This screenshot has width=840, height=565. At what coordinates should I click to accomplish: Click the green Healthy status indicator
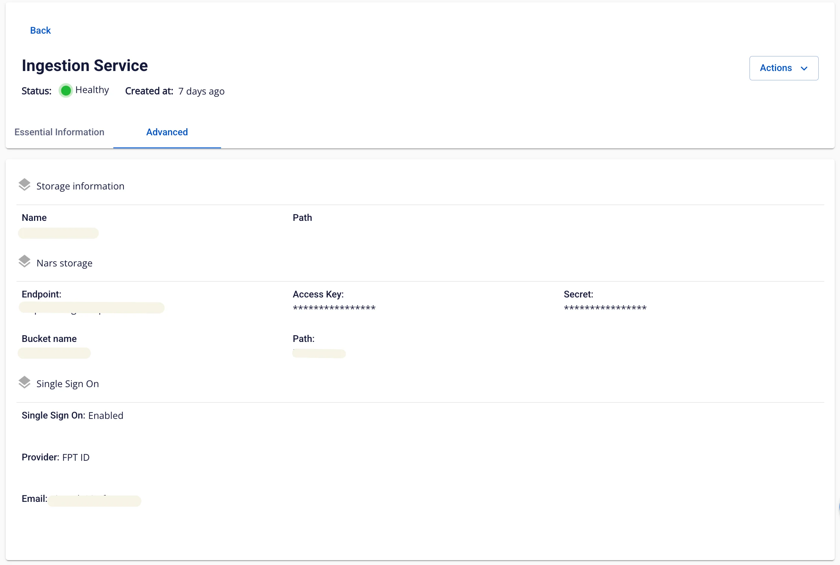[66, 90]
